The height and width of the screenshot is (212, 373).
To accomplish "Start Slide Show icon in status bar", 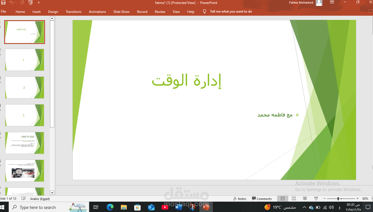I will (316, 199).
